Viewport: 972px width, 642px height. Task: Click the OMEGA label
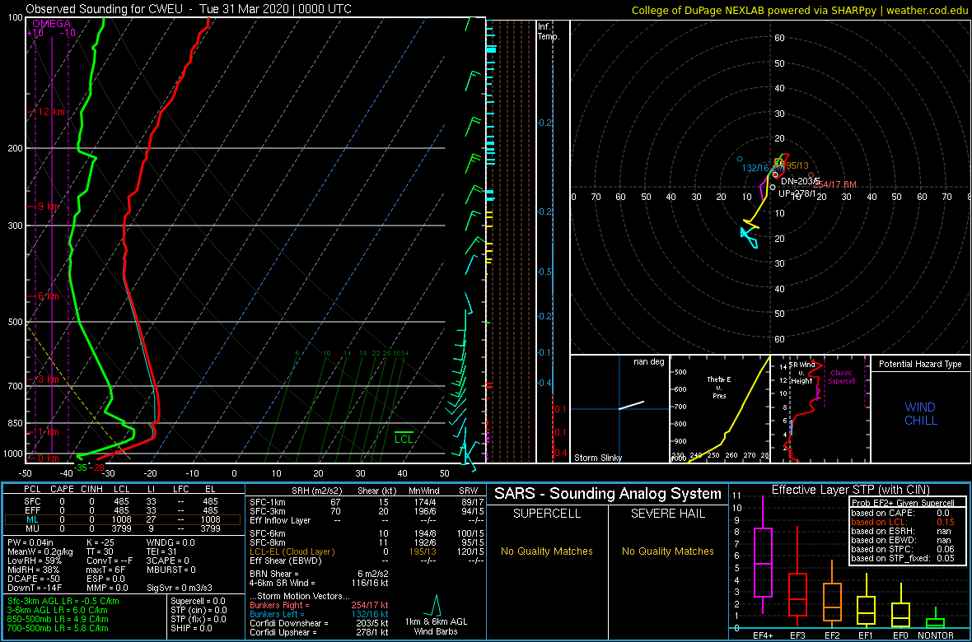(x=51, y=23)
